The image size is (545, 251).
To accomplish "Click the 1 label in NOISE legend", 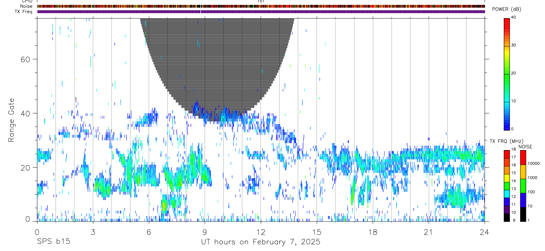I will 528,220.
